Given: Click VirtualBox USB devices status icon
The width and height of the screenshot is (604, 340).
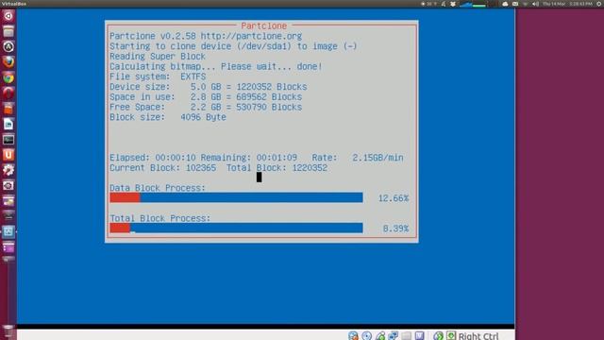Looking at the screenshot, I should click(380, 336).
